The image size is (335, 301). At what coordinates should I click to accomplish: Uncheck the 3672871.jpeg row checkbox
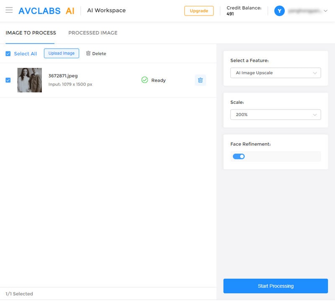coord(8,80)
